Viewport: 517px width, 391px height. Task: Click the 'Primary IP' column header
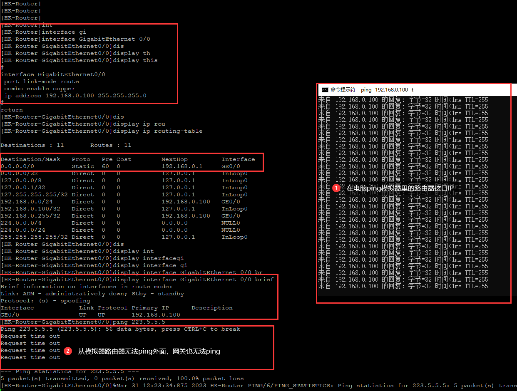coord(150,308)
